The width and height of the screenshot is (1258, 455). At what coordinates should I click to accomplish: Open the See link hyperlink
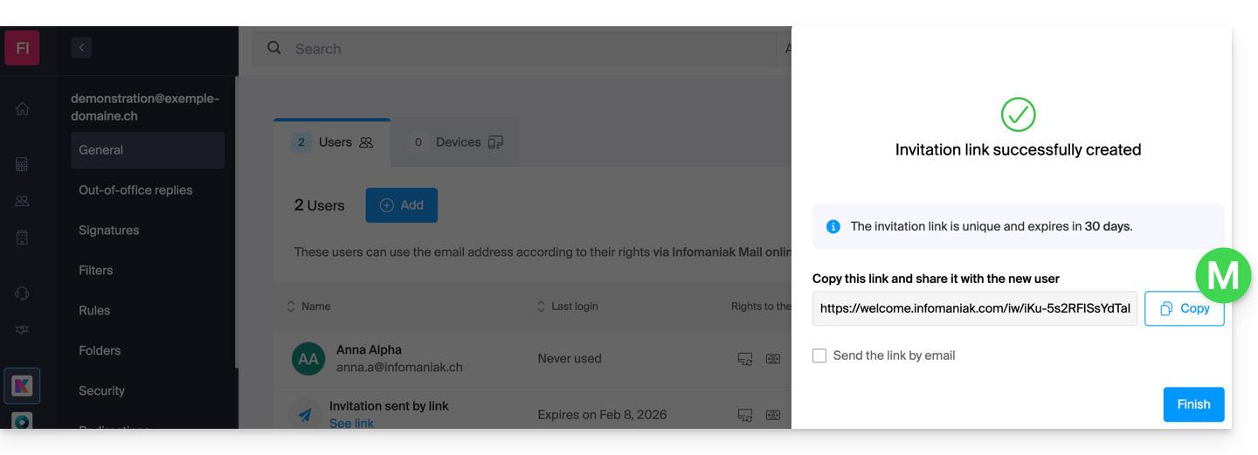351,424
